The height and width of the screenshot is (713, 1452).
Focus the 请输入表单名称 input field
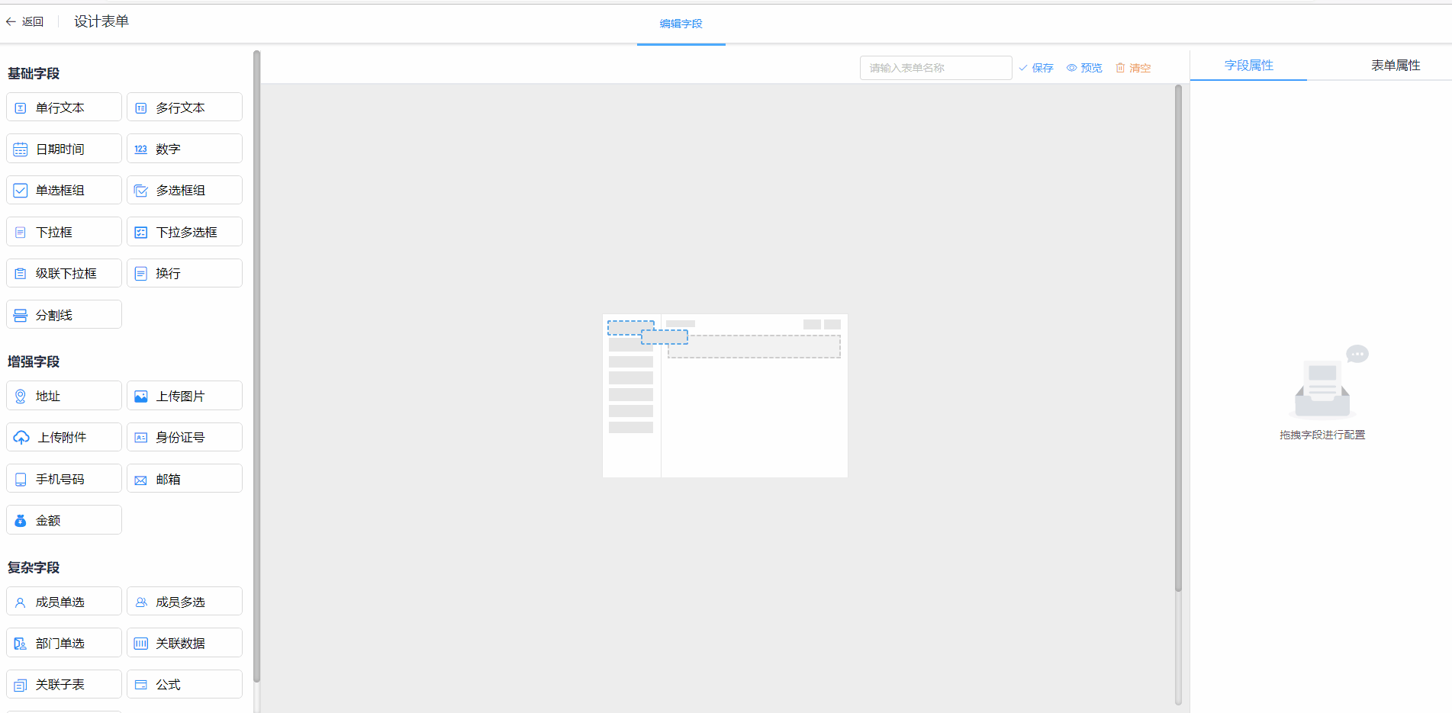tap(935, 68)
